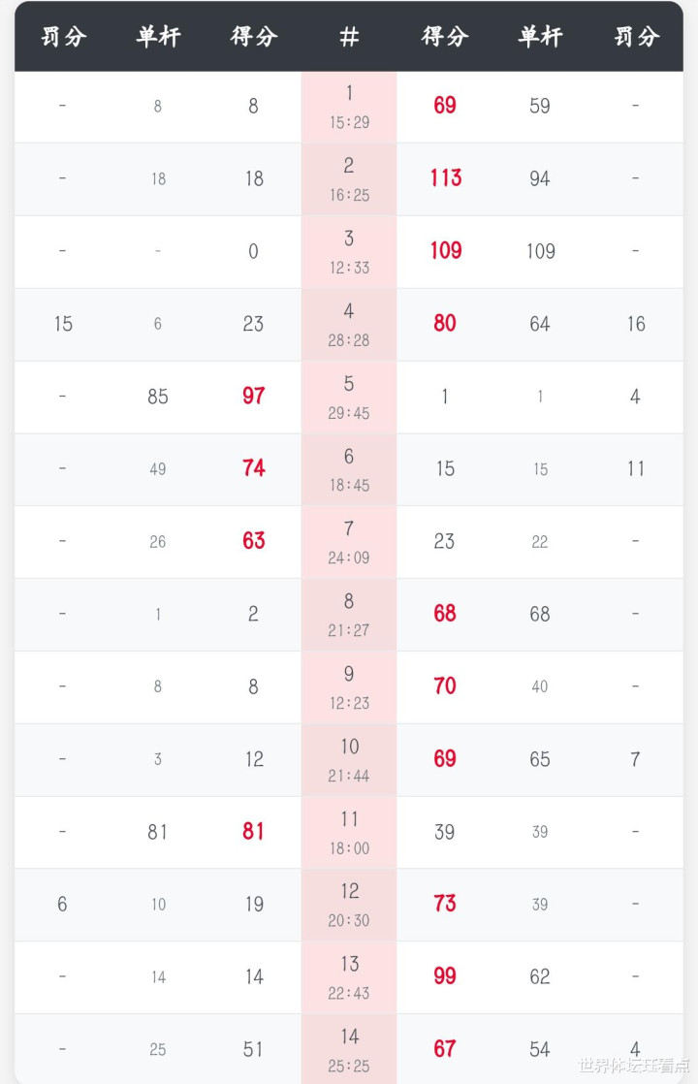The width and height of the screenshot is (698, 1084).
Task: Select the frame 1 cell showing 15:29
Action: pyautogui.click(x=349, y=108)
